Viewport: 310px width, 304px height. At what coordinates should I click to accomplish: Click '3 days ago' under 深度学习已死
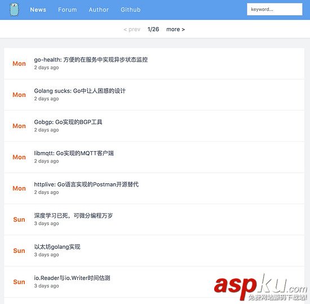[46, 223]
